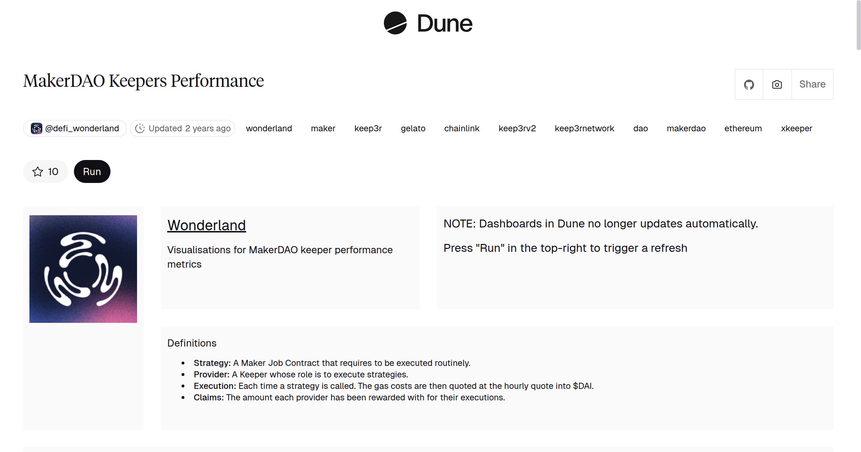Click the @defi_wonderland avatar icon

tap(37, 128)
